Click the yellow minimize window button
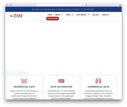Screen dimensions: 127x107 [9, 5]
